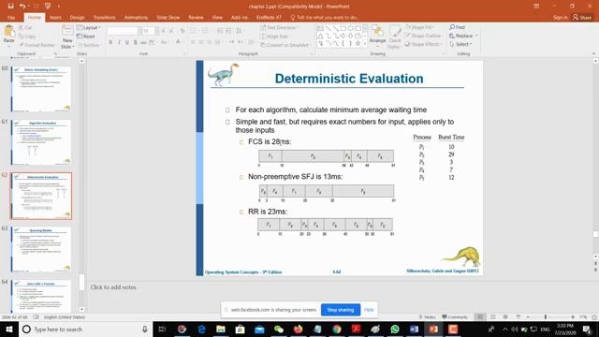Expand Replace dropdown arrow

[x=476, y=36]
